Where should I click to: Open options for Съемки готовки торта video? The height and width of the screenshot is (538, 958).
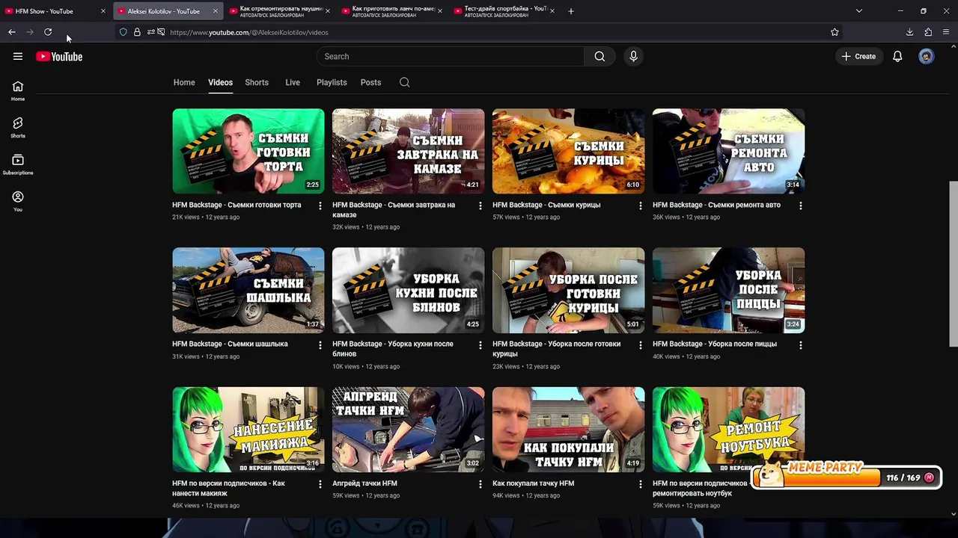pyautogui.click(x=320, y=205)
